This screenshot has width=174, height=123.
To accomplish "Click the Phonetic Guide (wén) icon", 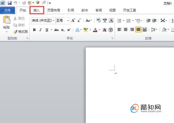I will point(105,20).
